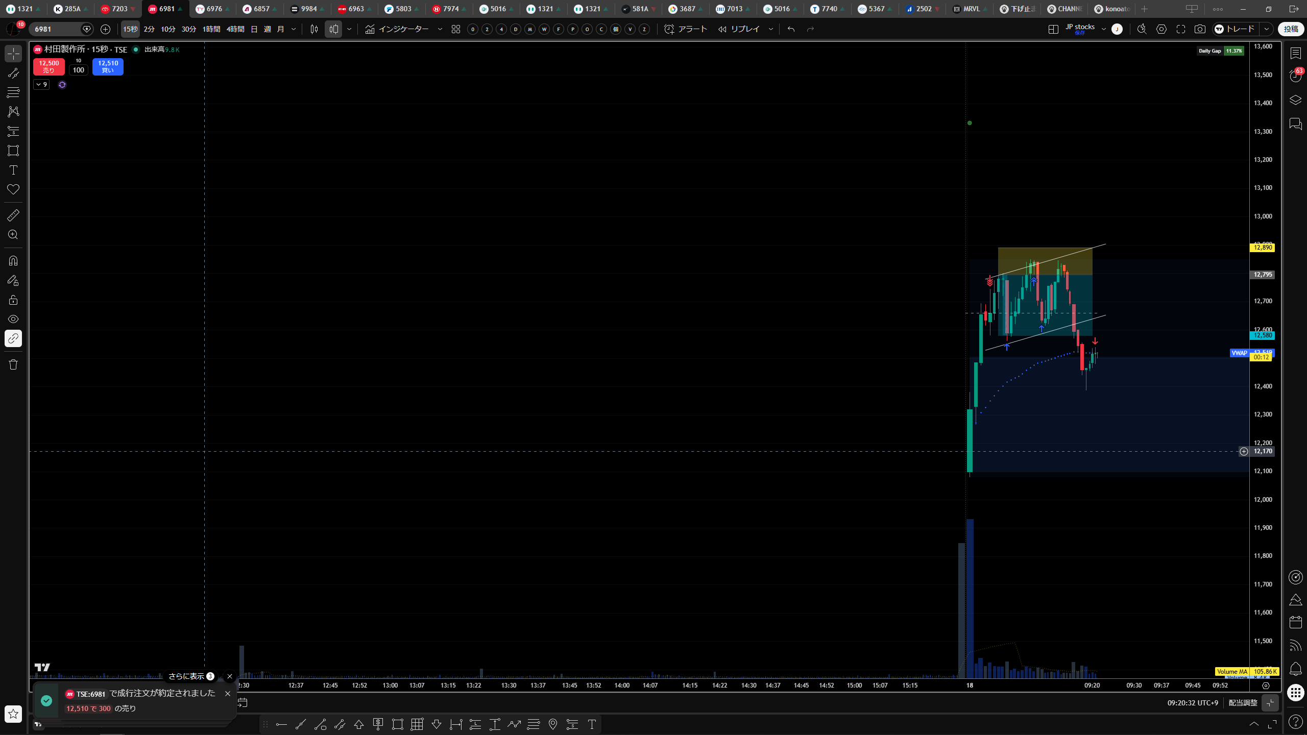Open the indicator templates grid icon
The height and width of the screenshot is (735, 1307).
pos(456,30)
